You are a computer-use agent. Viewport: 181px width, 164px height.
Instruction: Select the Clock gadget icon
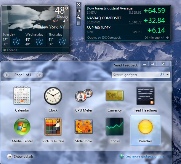tap(53, 96)
